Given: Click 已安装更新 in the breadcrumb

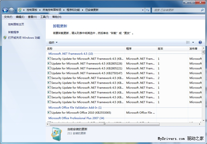Looking at the screenshot, I should (x=92, y=10).
